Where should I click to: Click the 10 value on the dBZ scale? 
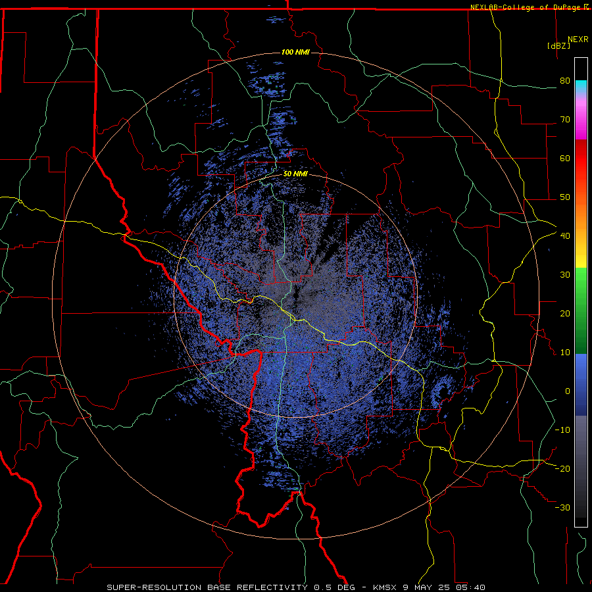(565, 353)
